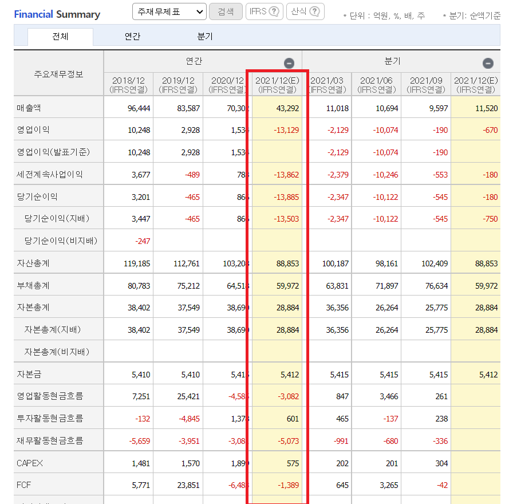Click the Financial Summary heading
Image resolution: width=509 pixels, height=504 pixels.
pos(57,14)
